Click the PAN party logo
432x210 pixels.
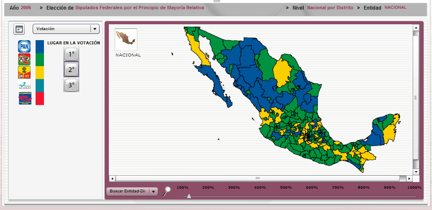24,46
